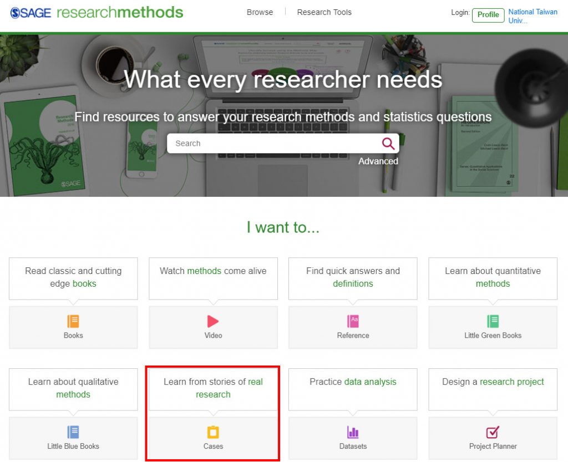Open 'methods' link under Learn about qualitative
Screen dimensions: 568x462
[x=73, y=394]
